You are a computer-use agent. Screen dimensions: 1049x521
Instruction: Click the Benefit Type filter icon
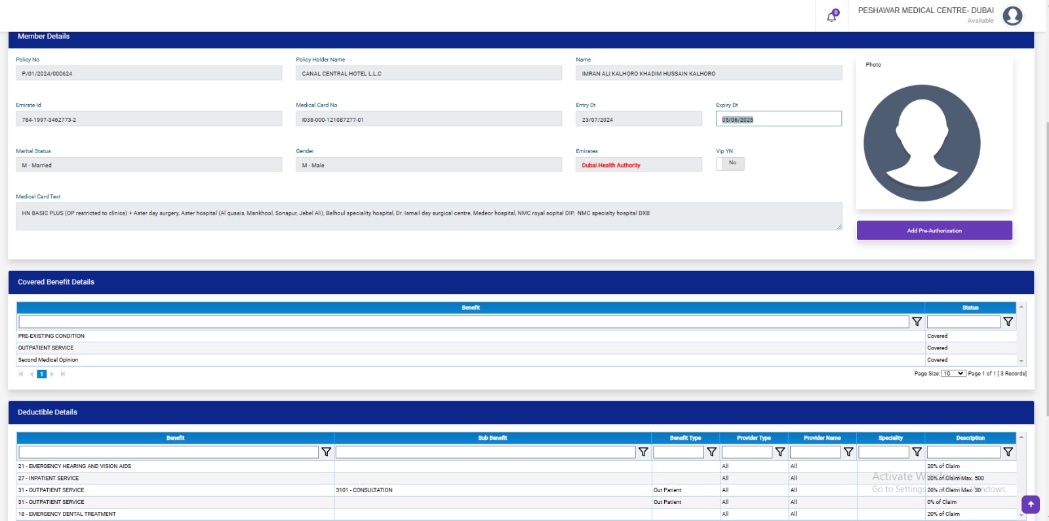(x=711, y=452)
